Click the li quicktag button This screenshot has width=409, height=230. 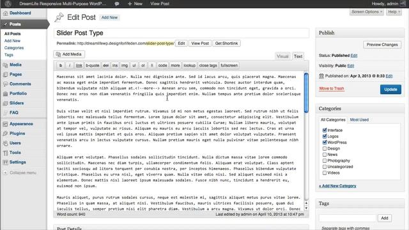pos(152,65)
